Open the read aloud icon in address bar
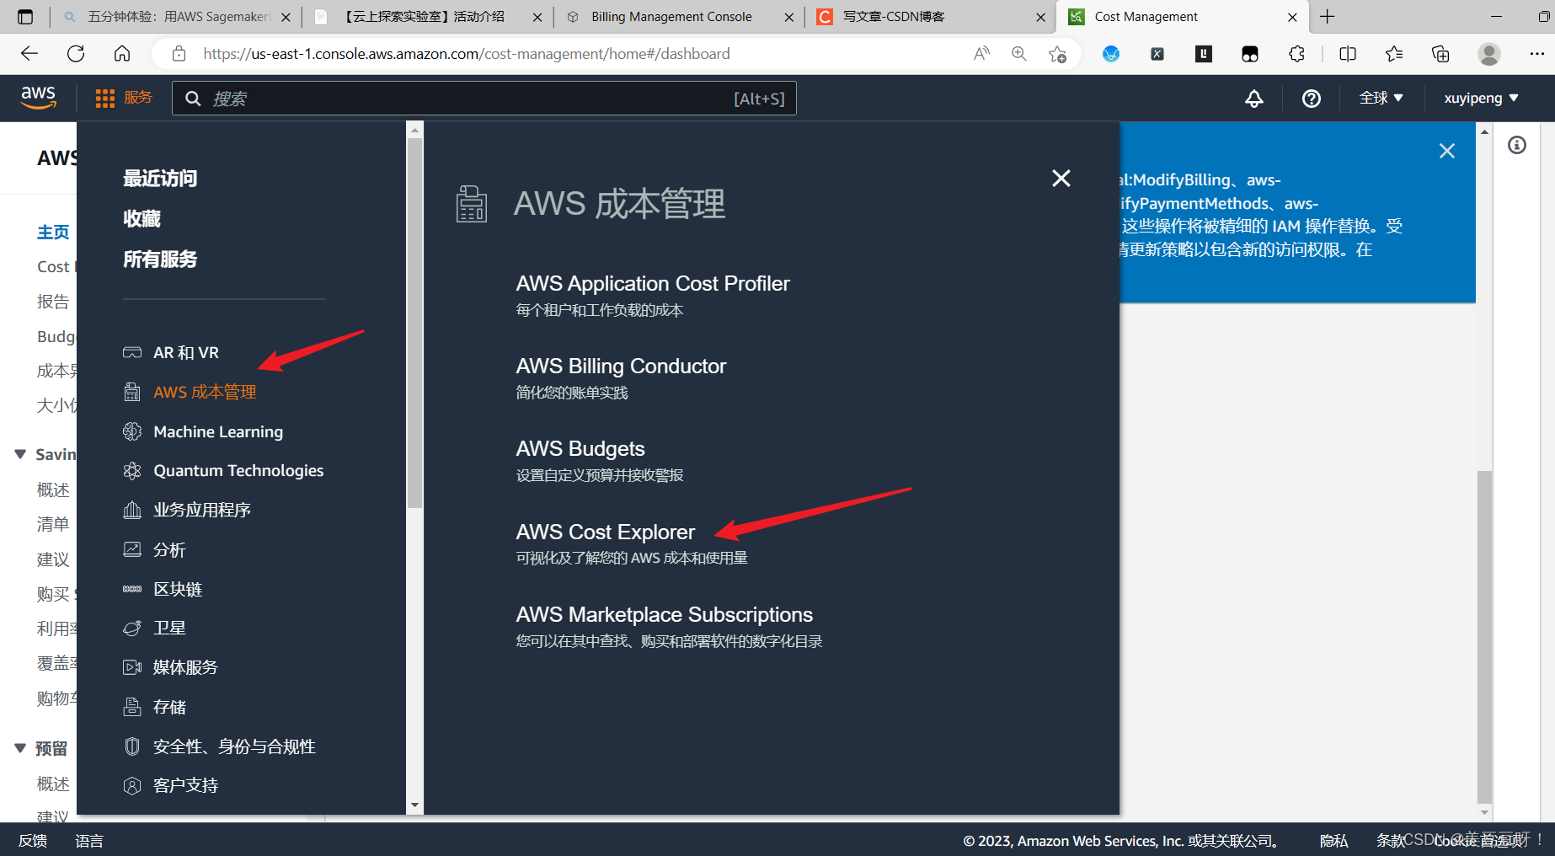The image size is (1555, 856). point(981,54)
